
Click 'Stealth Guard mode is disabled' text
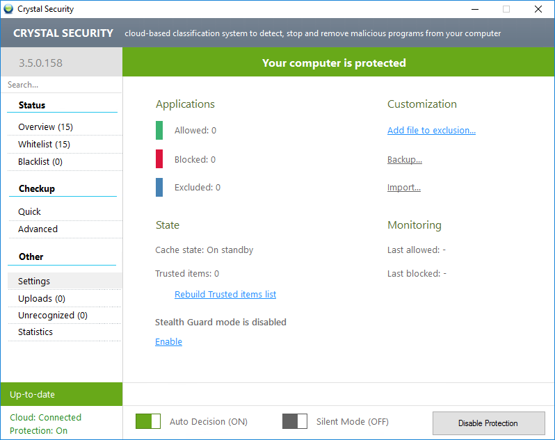221,323
